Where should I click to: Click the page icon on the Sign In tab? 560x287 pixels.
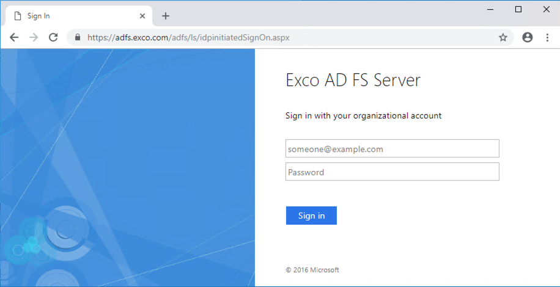point(18,16)
